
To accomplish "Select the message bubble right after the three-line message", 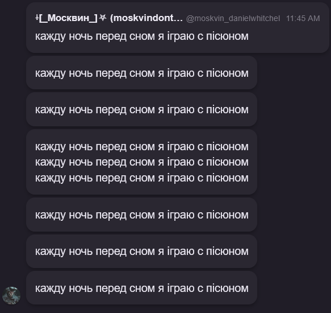I will tap(141, 215).
